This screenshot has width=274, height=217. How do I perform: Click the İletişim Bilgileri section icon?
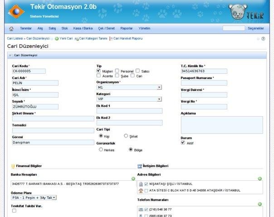140,166
